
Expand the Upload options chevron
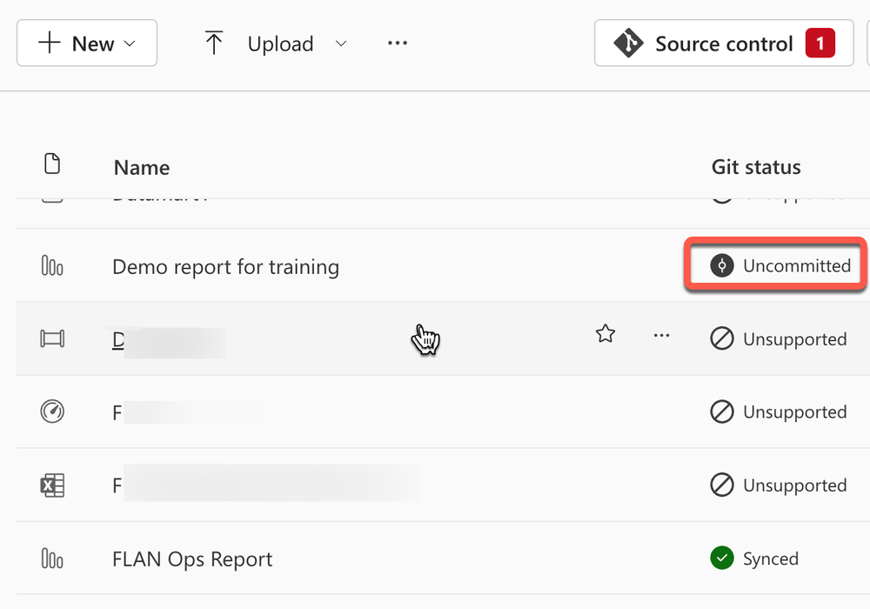tap(341, 43)
